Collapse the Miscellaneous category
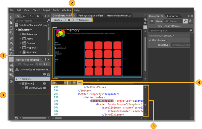Image resolution: width=202 pixels, height=129 pixels. pos(150,40)
